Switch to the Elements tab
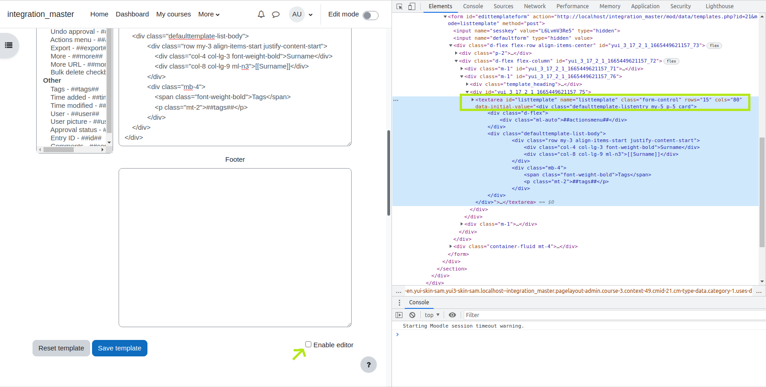 [x=440, y=6]
